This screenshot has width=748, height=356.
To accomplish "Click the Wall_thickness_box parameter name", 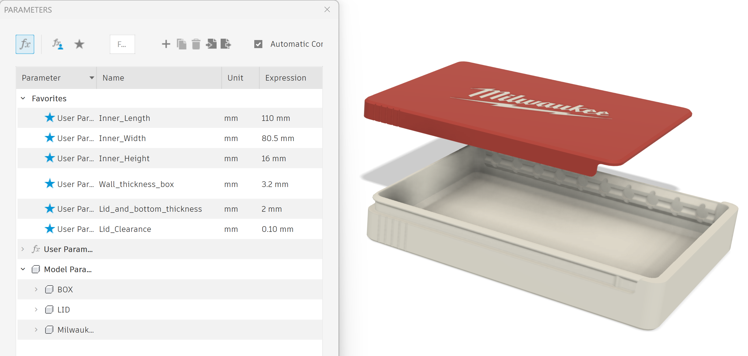I will (x=136, y=184).
